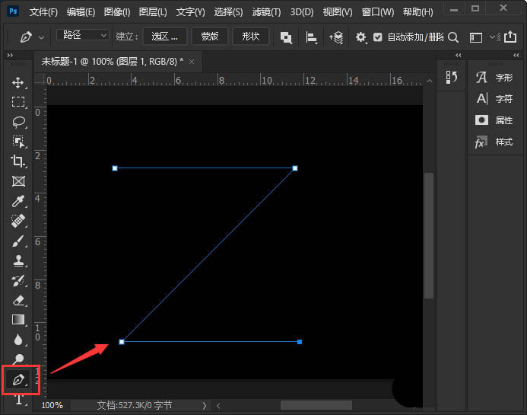Collapse the right panels double-arrow
The height and width of the screenshot is (415, 527).
pyautogui.click(x=516, y=55)
